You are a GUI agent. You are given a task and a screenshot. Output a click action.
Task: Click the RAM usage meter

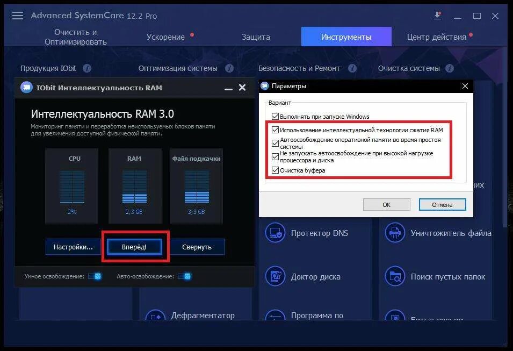pyautogui.click(x=135, y=186)
